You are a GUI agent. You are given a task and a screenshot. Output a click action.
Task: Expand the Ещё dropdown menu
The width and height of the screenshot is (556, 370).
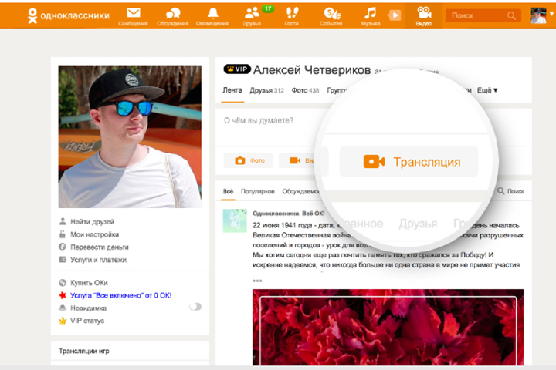coord(487,90)
